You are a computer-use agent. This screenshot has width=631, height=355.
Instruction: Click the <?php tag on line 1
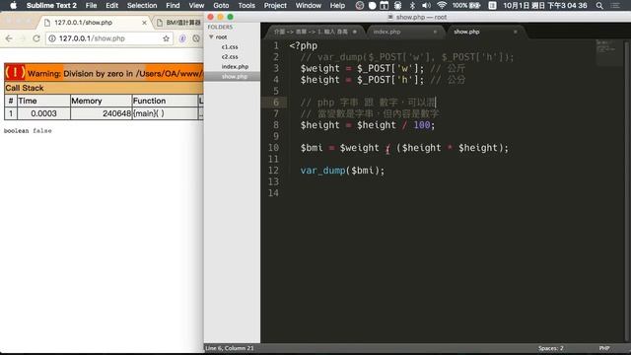tap(303, 46)
